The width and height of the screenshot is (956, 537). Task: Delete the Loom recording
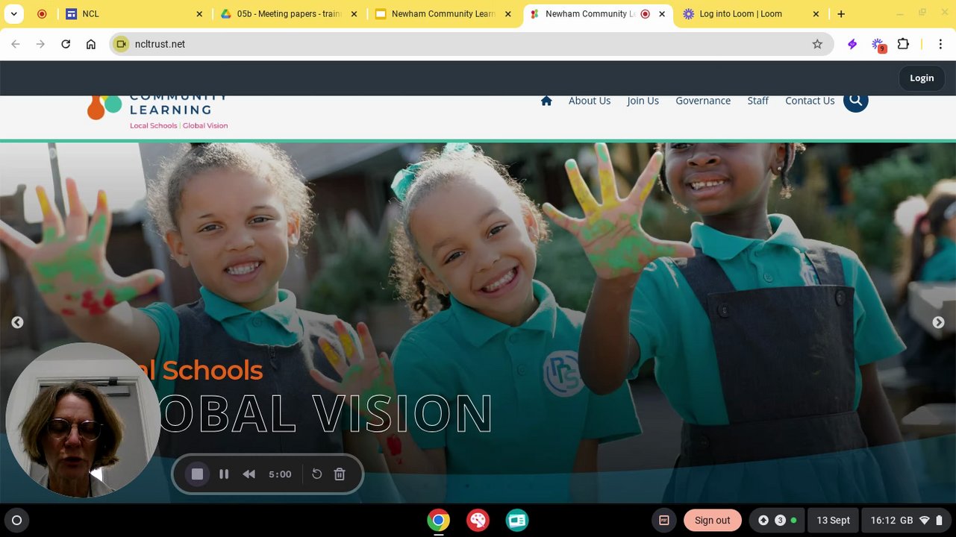point(340,474)
